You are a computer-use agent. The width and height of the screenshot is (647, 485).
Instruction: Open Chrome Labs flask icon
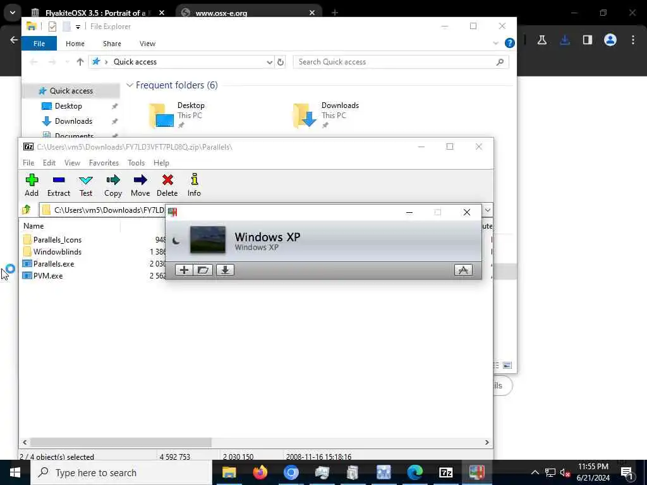point(542,40)
